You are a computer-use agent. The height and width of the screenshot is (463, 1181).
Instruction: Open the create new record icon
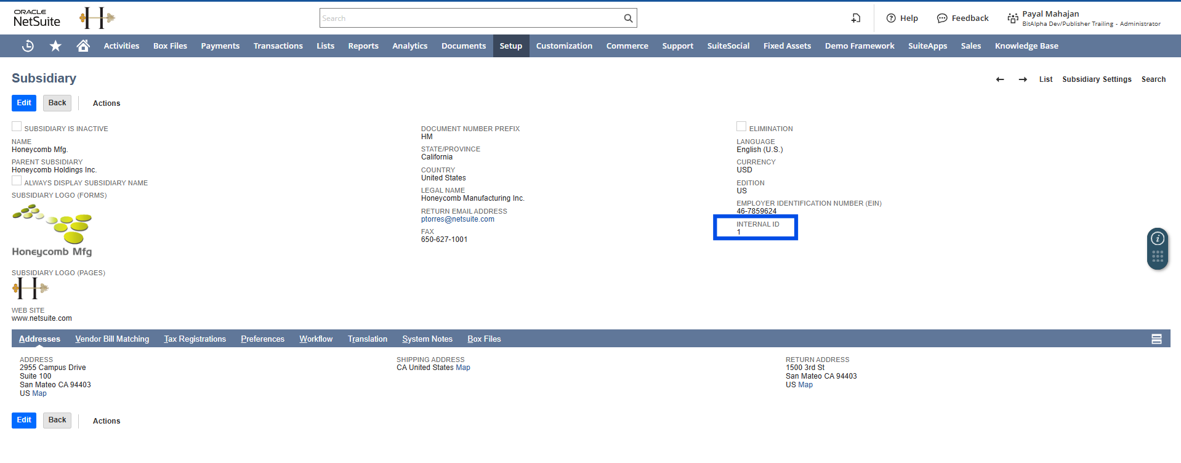pos(856,18)
